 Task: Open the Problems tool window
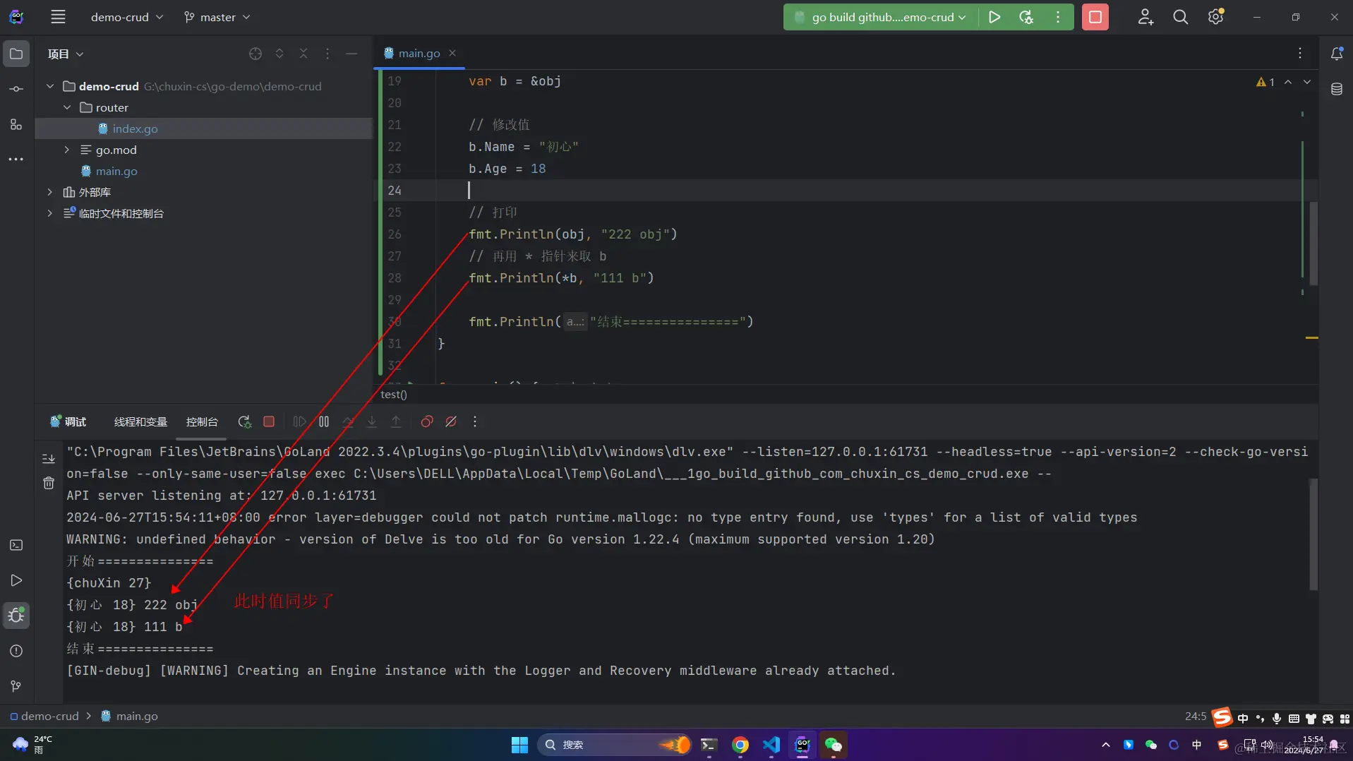coord(16,651)
